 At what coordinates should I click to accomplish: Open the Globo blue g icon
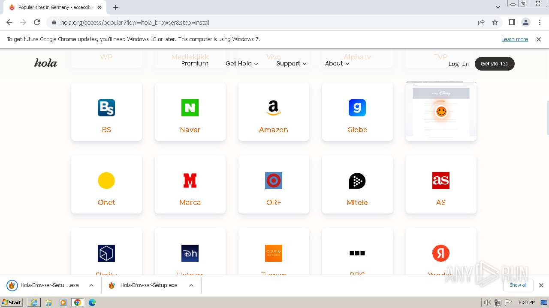click(x=357, y=108)
